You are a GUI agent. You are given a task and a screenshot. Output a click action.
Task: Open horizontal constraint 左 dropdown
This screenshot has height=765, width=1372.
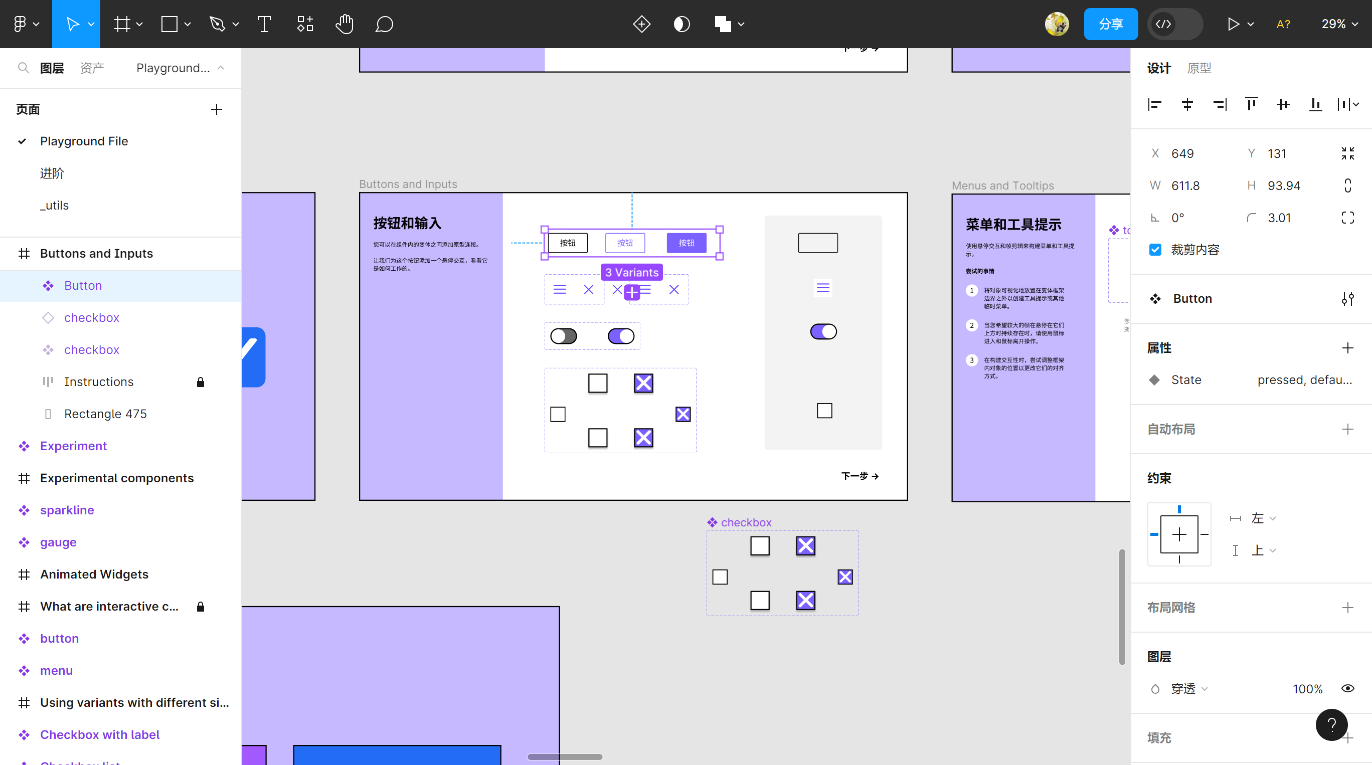pos(1263,518)
